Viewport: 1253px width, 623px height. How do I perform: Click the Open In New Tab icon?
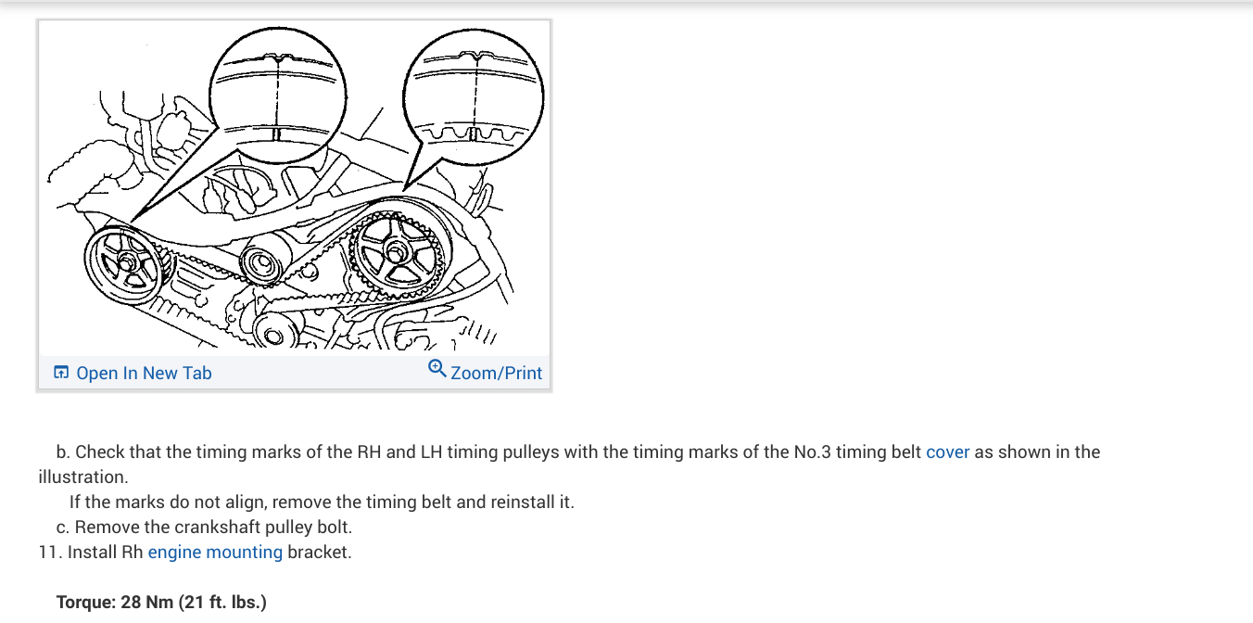(x=61, y=373)
